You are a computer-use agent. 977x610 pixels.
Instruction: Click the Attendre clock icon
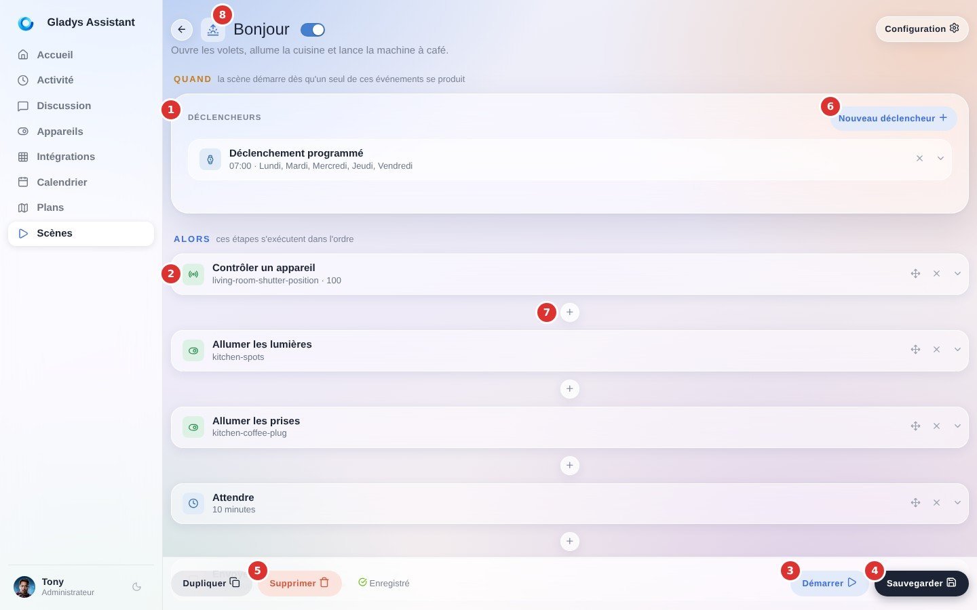[193, 504]
